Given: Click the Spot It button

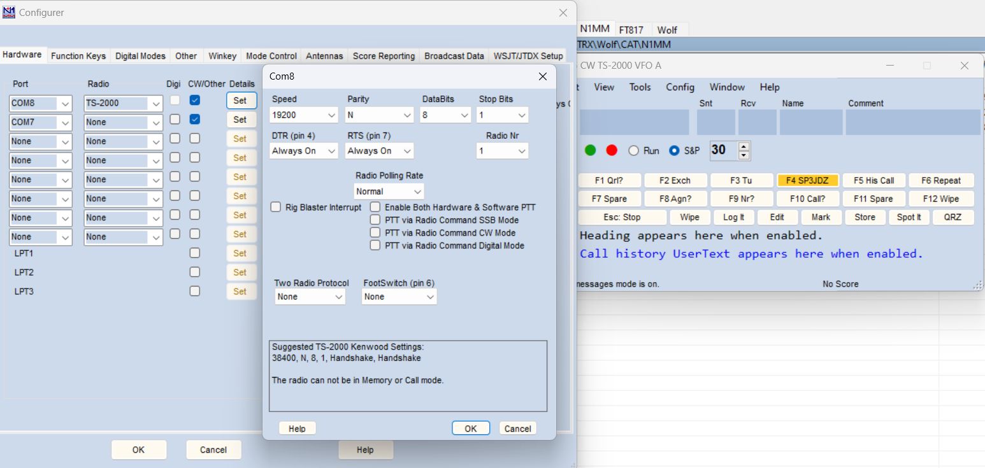Looking at the screenshot, I should (x=909, y=217).
